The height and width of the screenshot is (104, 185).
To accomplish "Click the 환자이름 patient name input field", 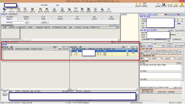I will click(18, 22).
